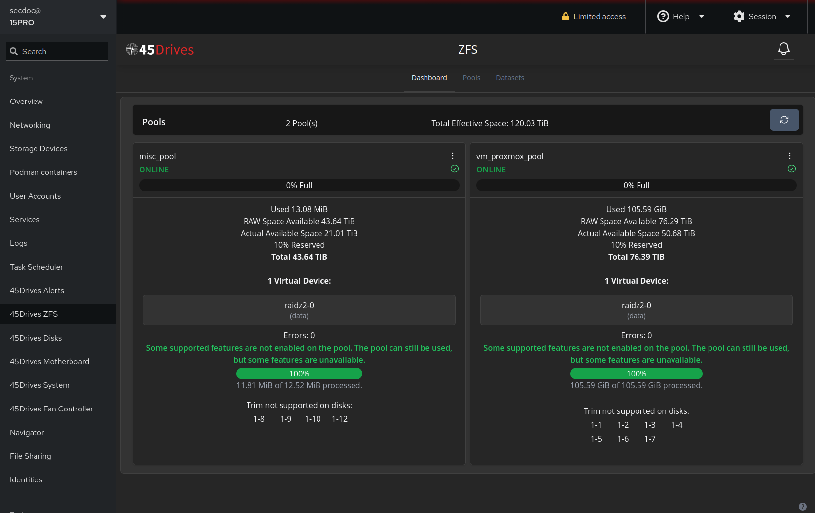The width and height of the screenshot is (815, 513).
Task: Click disk 1-8 in misc_pool
Action: (x=259, y=419)
